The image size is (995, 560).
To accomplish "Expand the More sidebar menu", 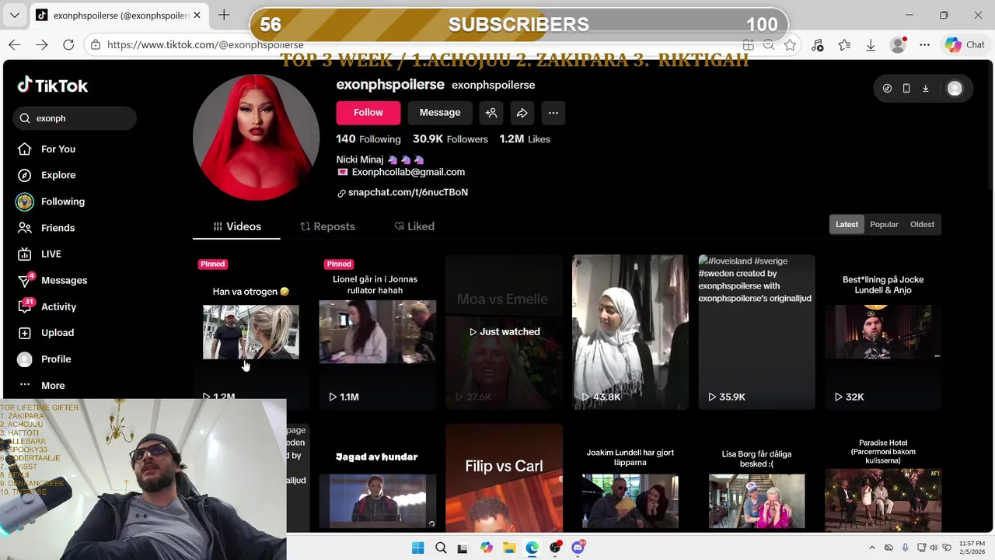I will (x=42, y=386).
